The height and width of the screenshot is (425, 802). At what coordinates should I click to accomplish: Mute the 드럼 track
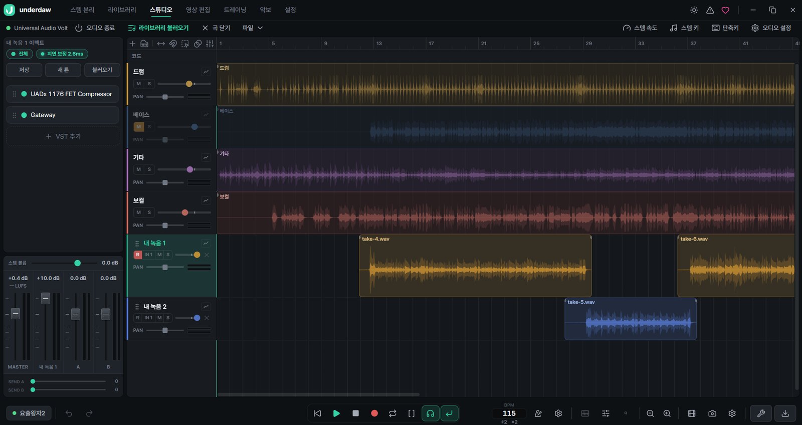(x=139, y=84)
